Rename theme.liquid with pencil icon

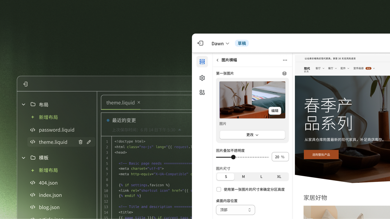[x=89, y=142]
